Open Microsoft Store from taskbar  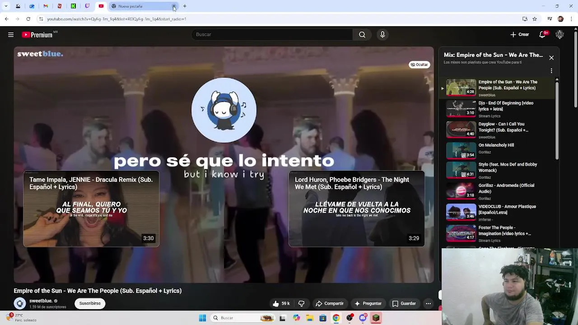tap(322, 318)
